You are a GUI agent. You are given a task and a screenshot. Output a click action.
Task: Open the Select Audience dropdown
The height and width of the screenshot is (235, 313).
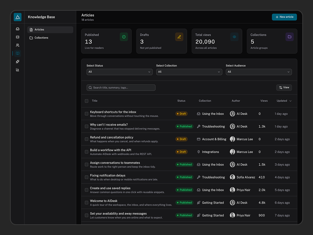coord(259,72)
